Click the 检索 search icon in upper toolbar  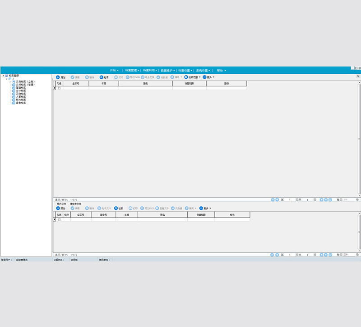(102, 77)
